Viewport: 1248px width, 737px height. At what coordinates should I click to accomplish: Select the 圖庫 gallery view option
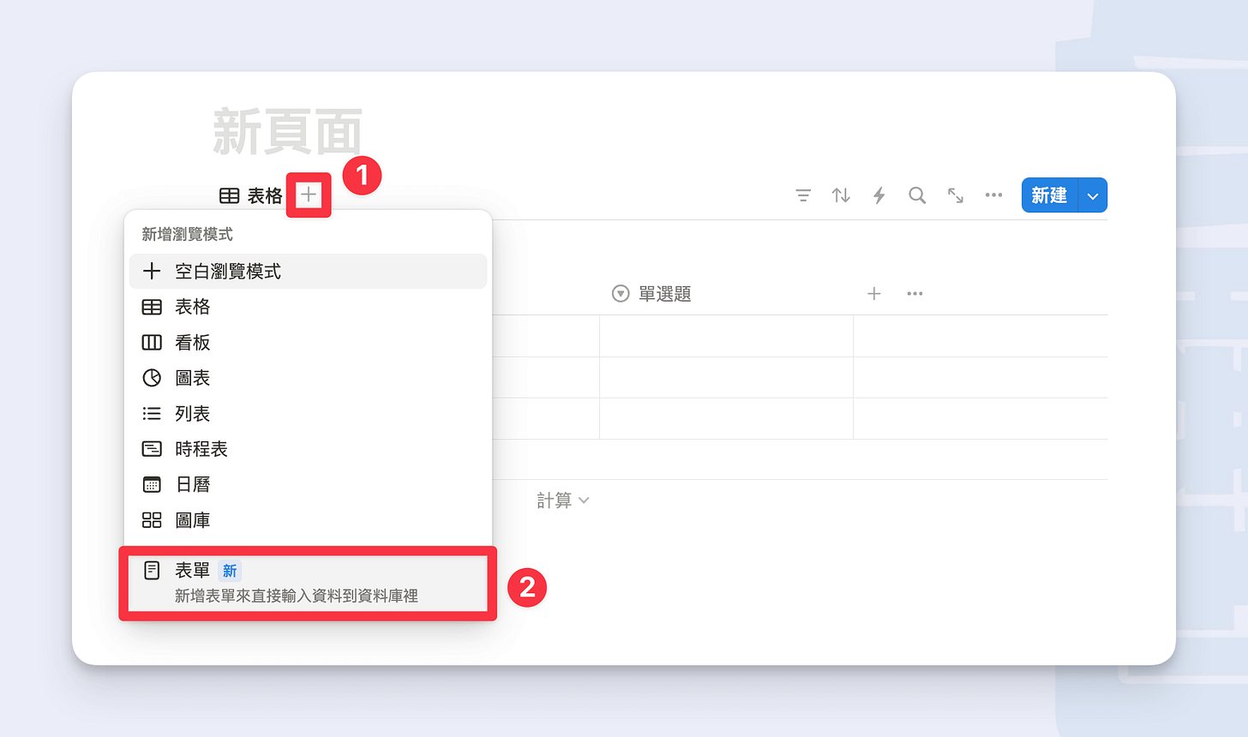tap(309, 520)
